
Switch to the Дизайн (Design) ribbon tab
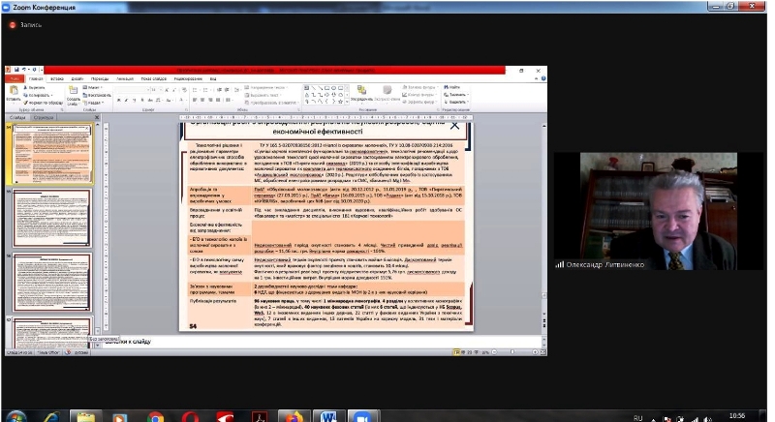[x=77, y=78]
